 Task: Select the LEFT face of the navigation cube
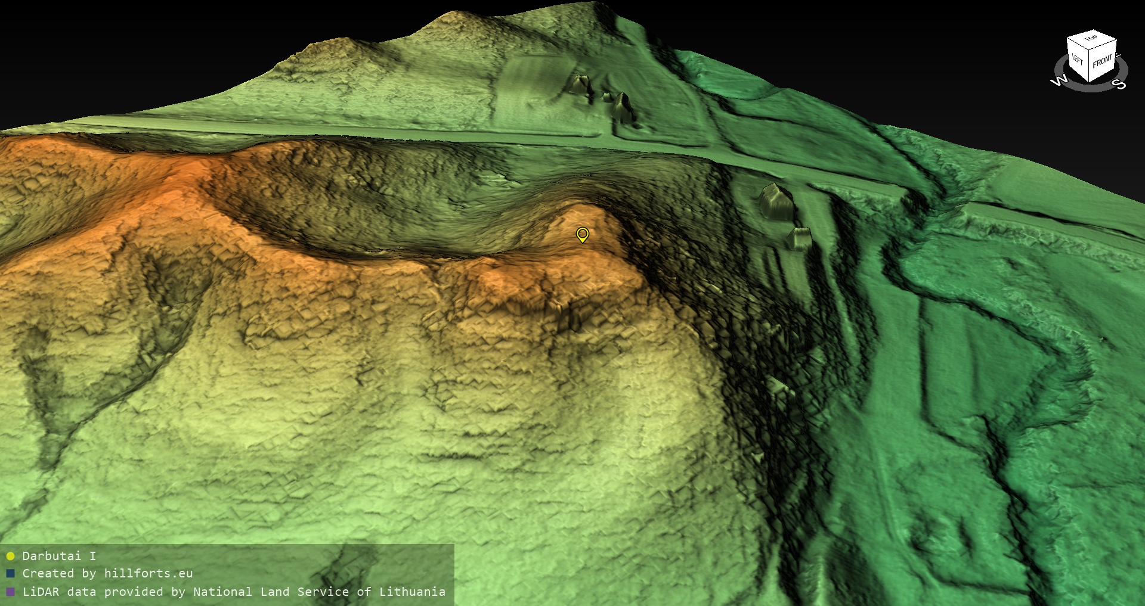click(x=1078, y=60)
